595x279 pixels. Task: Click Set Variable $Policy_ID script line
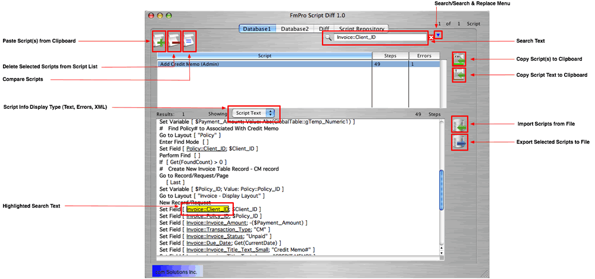pos(221,189)
